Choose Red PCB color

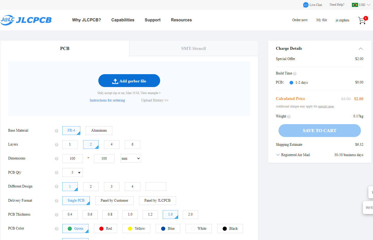[106, 228]
